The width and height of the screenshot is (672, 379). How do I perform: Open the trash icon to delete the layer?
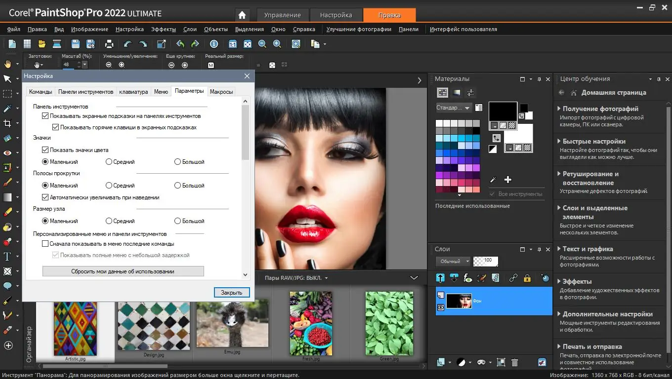[x=514, y=363]
